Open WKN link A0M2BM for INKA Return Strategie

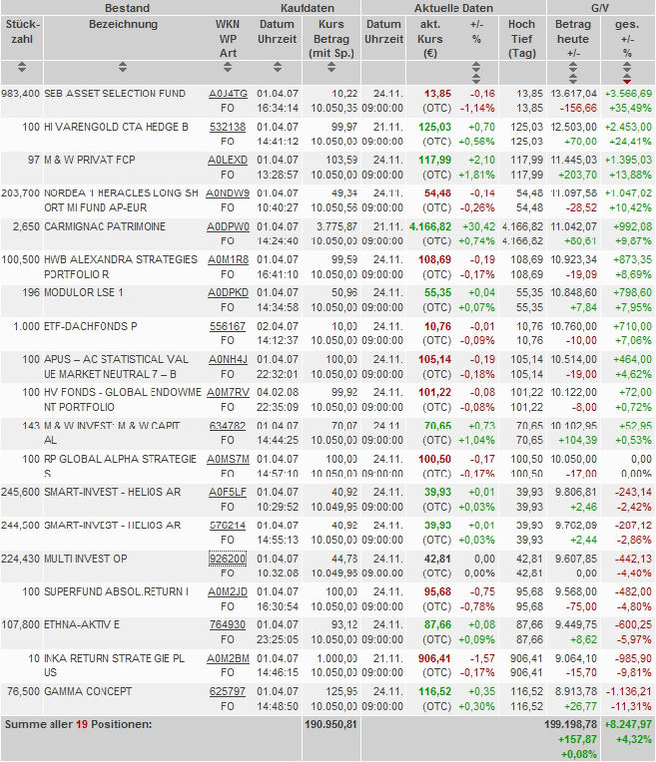pos(228,658)
